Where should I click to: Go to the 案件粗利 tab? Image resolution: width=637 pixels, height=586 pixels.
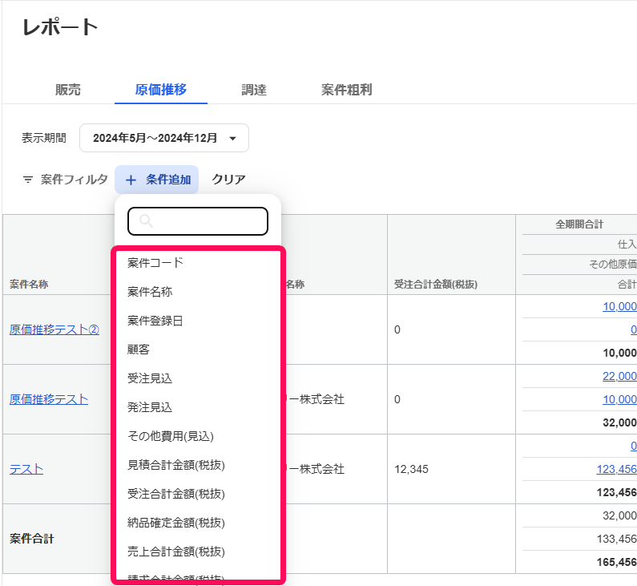(346, 90)
